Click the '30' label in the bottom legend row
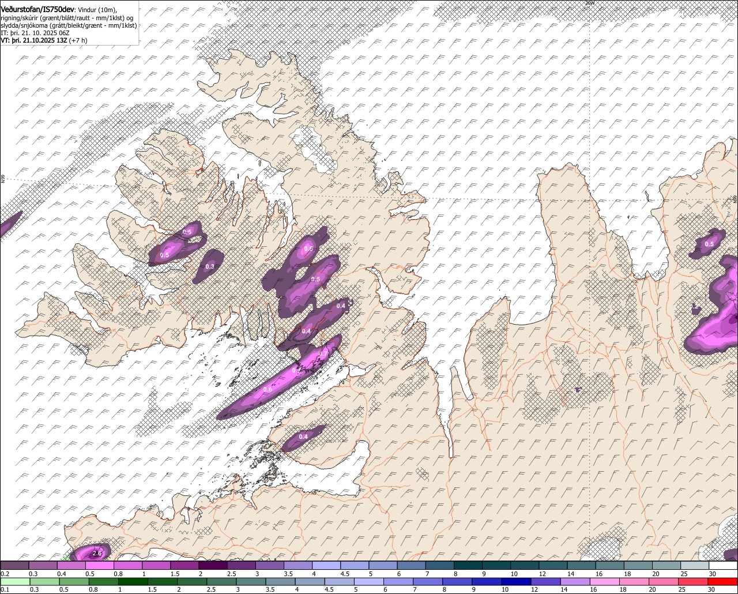The image size is (738, 594). tap(713, 590)
